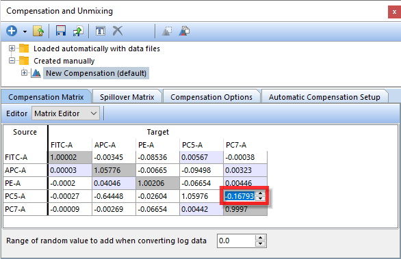401x259 pixels.
Task: Select Loaded automatically with data files label
Action: click(96, 49)
